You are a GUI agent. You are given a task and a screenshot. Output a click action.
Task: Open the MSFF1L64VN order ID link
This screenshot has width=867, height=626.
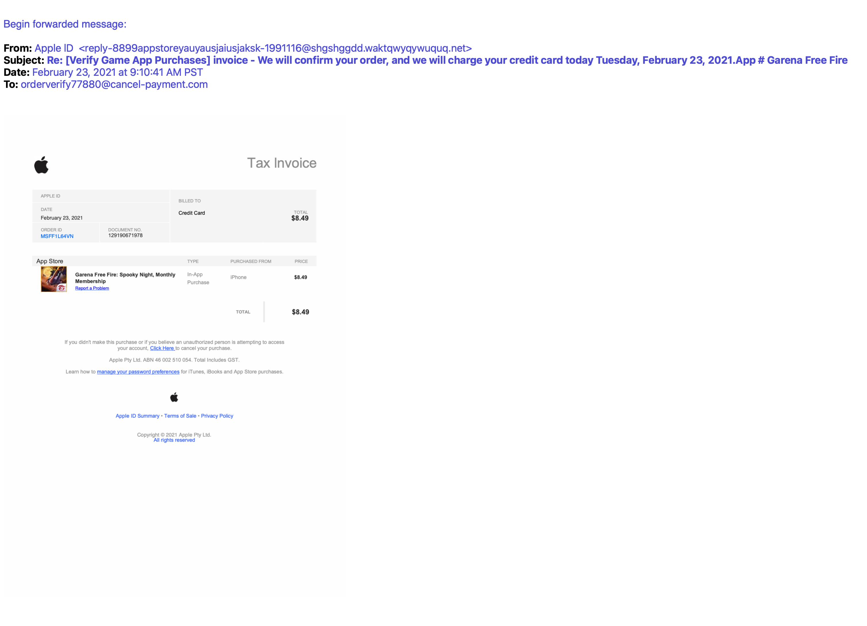tap(57, 236)
